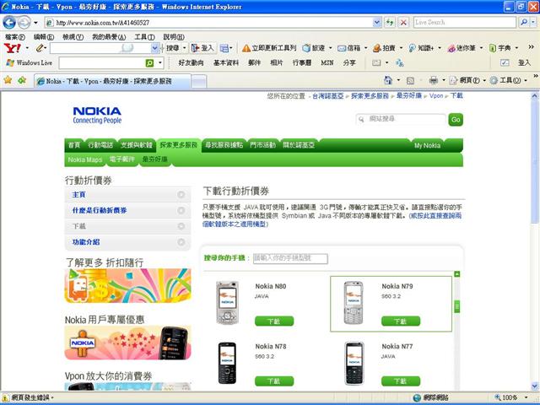The width and height of the screenshot is (540, 405).
Task: Click the 折扣隨行 promotional banner
Action: pyautogui.click(x=127, y=285)
